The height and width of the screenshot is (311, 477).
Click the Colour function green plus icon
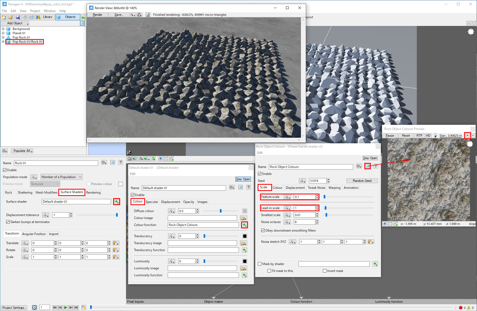tap(244, 225)
